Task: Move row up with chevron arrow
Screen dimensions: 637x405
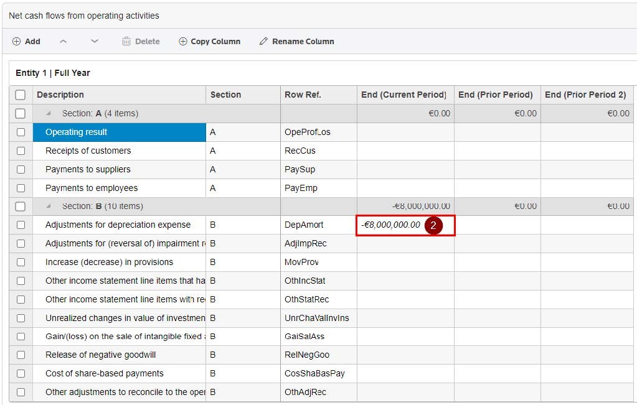Action: pos(63,42)
